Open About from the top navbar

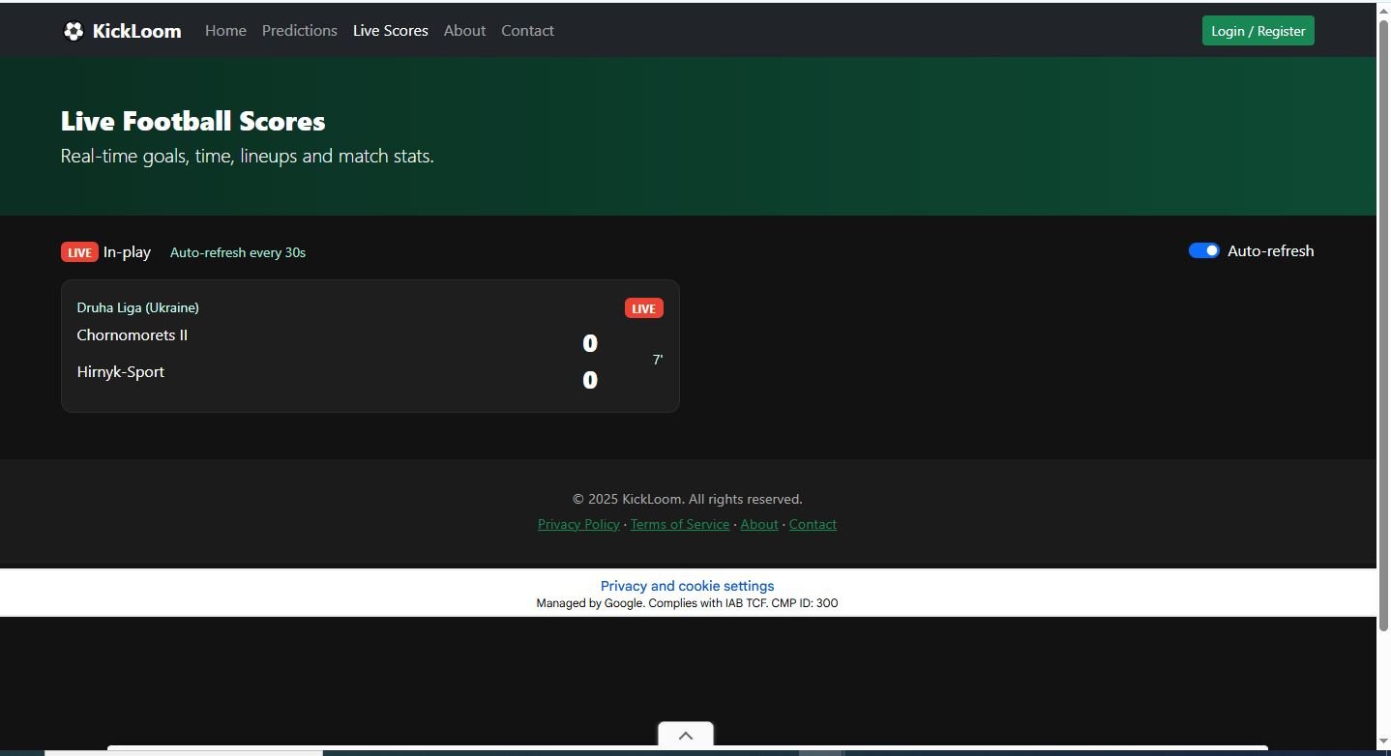tap(464, 31)
